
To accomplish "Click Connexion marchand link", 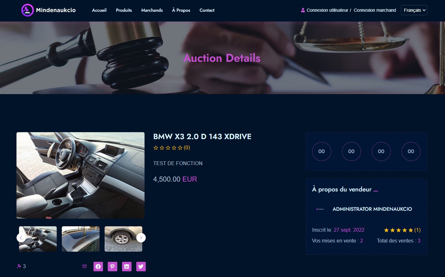I will [x=375, y=10].
